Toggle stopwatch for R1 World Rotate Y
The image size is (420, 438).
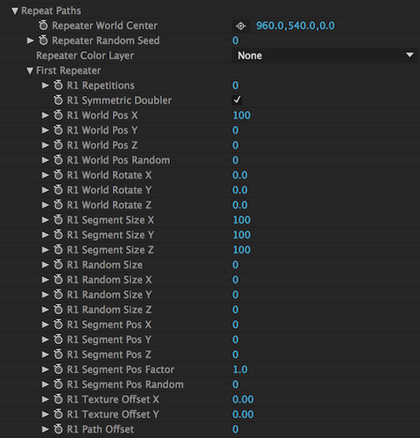(58, 190)
